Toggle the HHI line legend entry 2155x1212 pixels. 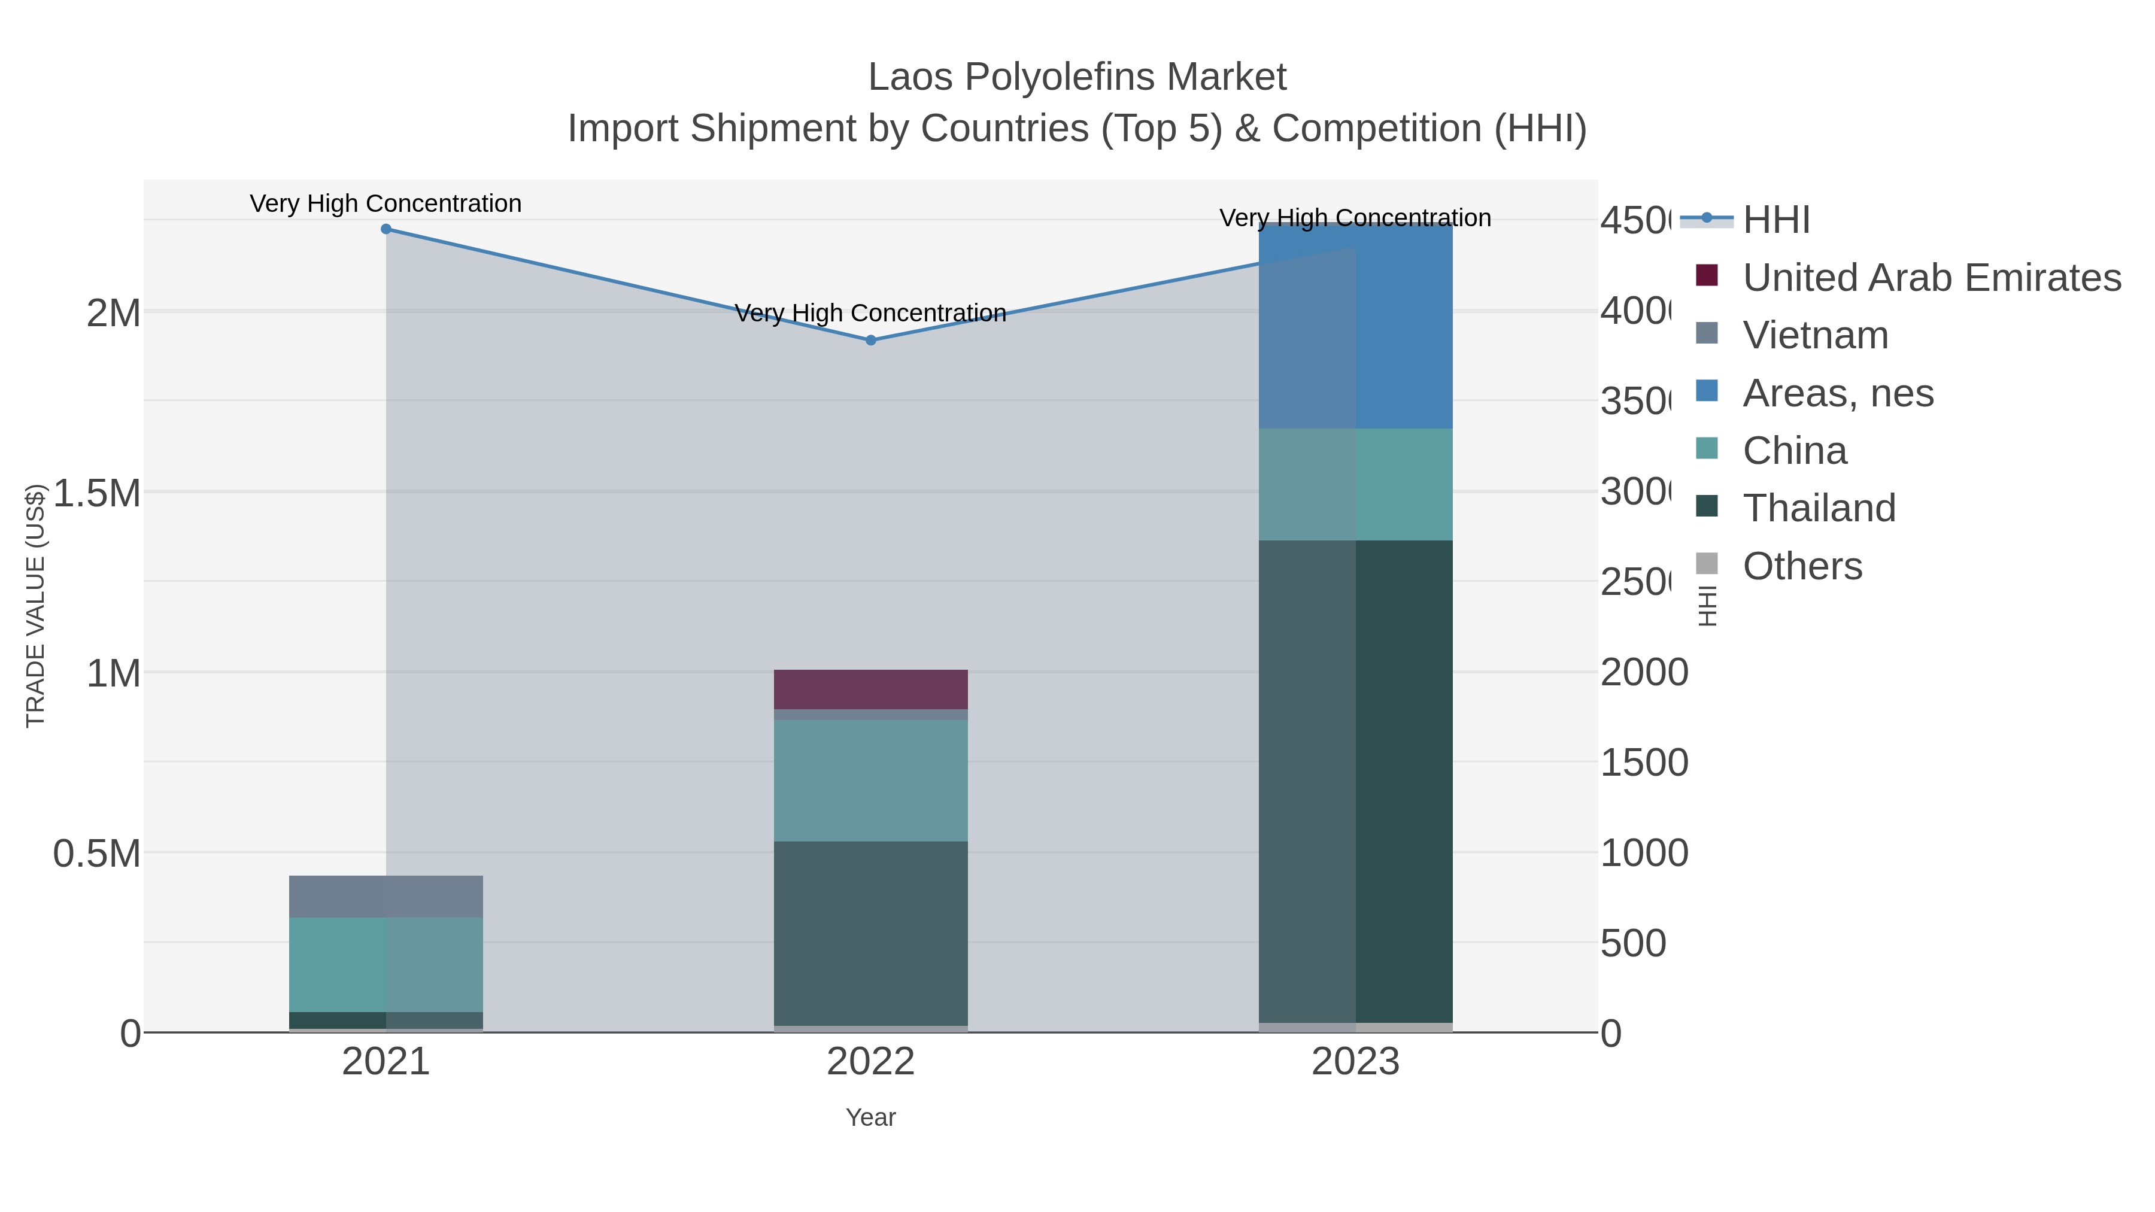pos(1745,220)
